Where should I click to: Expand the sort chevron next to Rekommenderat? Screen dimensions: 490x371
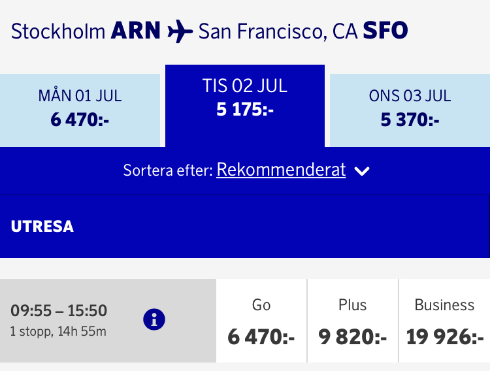tap(362, 171)
